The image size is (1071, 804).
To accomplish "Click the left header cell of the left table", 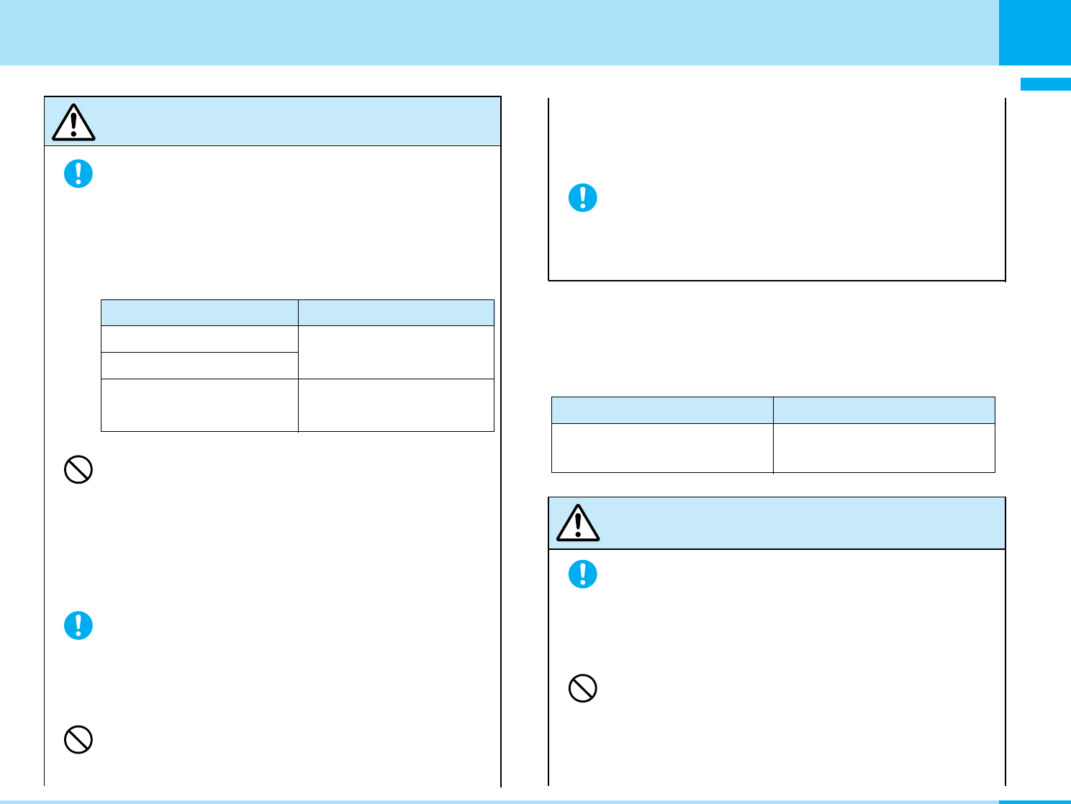I will coord(199,313).
